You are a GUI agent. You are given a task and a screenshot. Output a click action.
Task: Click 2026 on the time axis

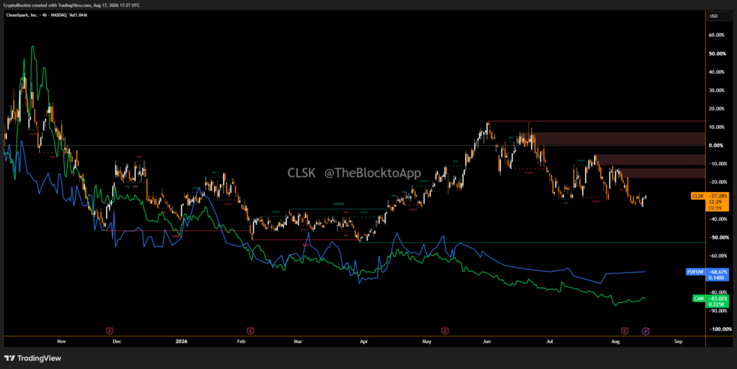click(181, 341)
